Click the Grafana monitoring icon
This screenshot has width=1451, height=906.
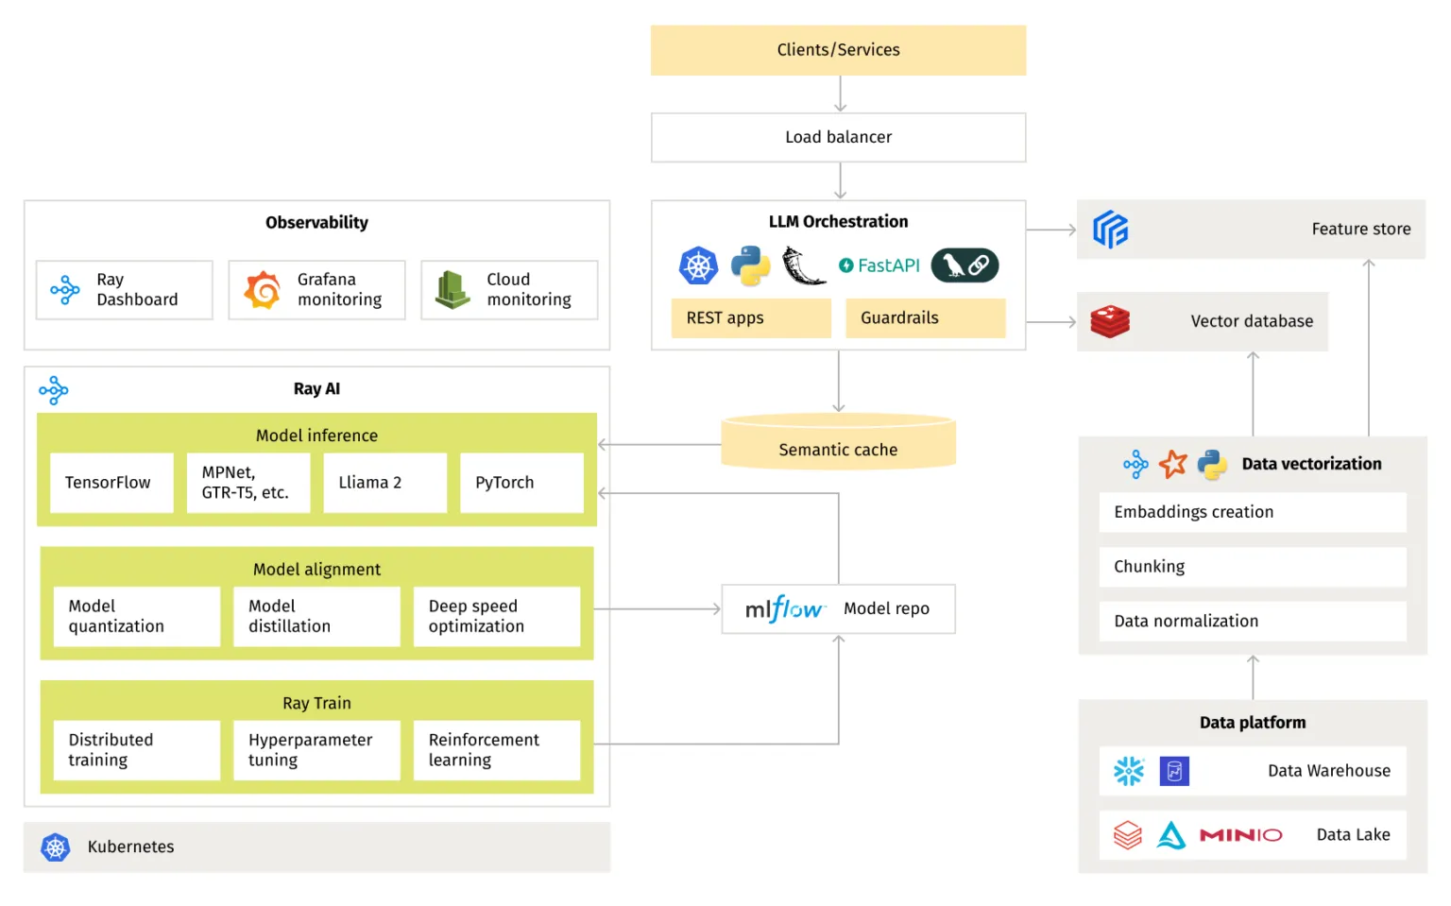pos(261,290)
